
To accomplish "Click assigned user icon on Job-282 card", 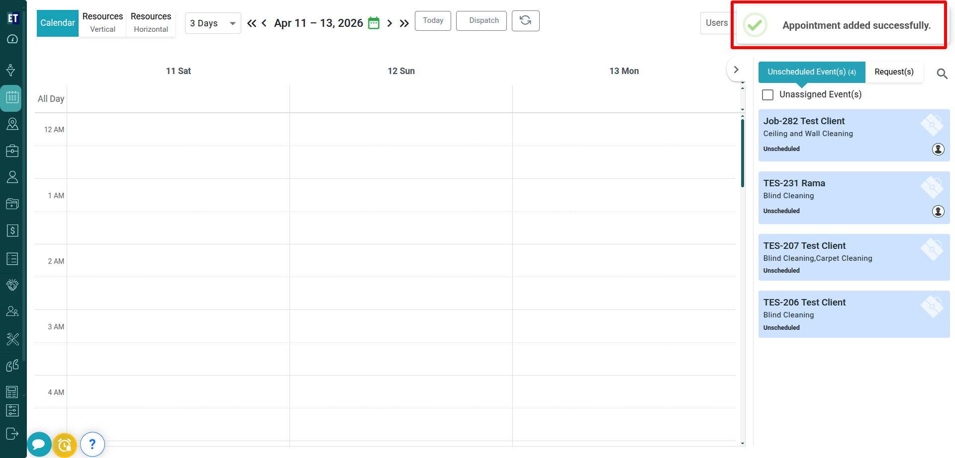I will click(938, 149).
